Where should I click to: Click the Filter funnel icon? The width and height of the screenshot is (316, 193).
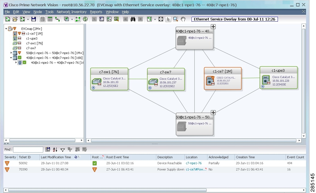(63, 150)
